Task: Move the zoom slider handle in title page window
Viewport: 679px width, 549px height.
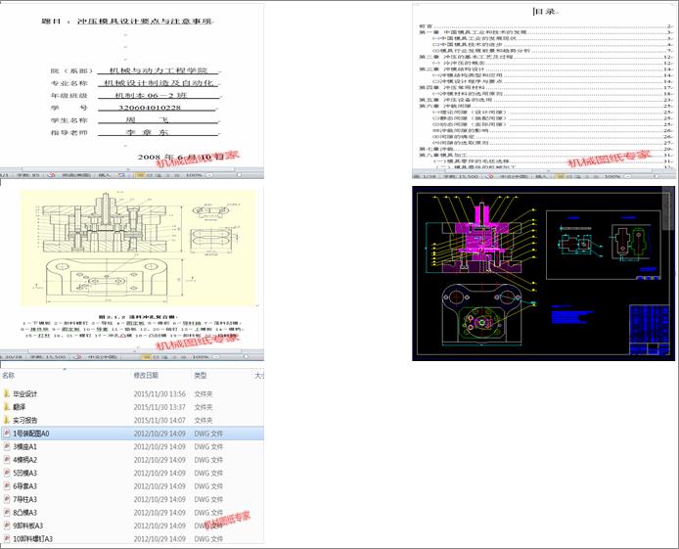Action: [x=239, y=175]
